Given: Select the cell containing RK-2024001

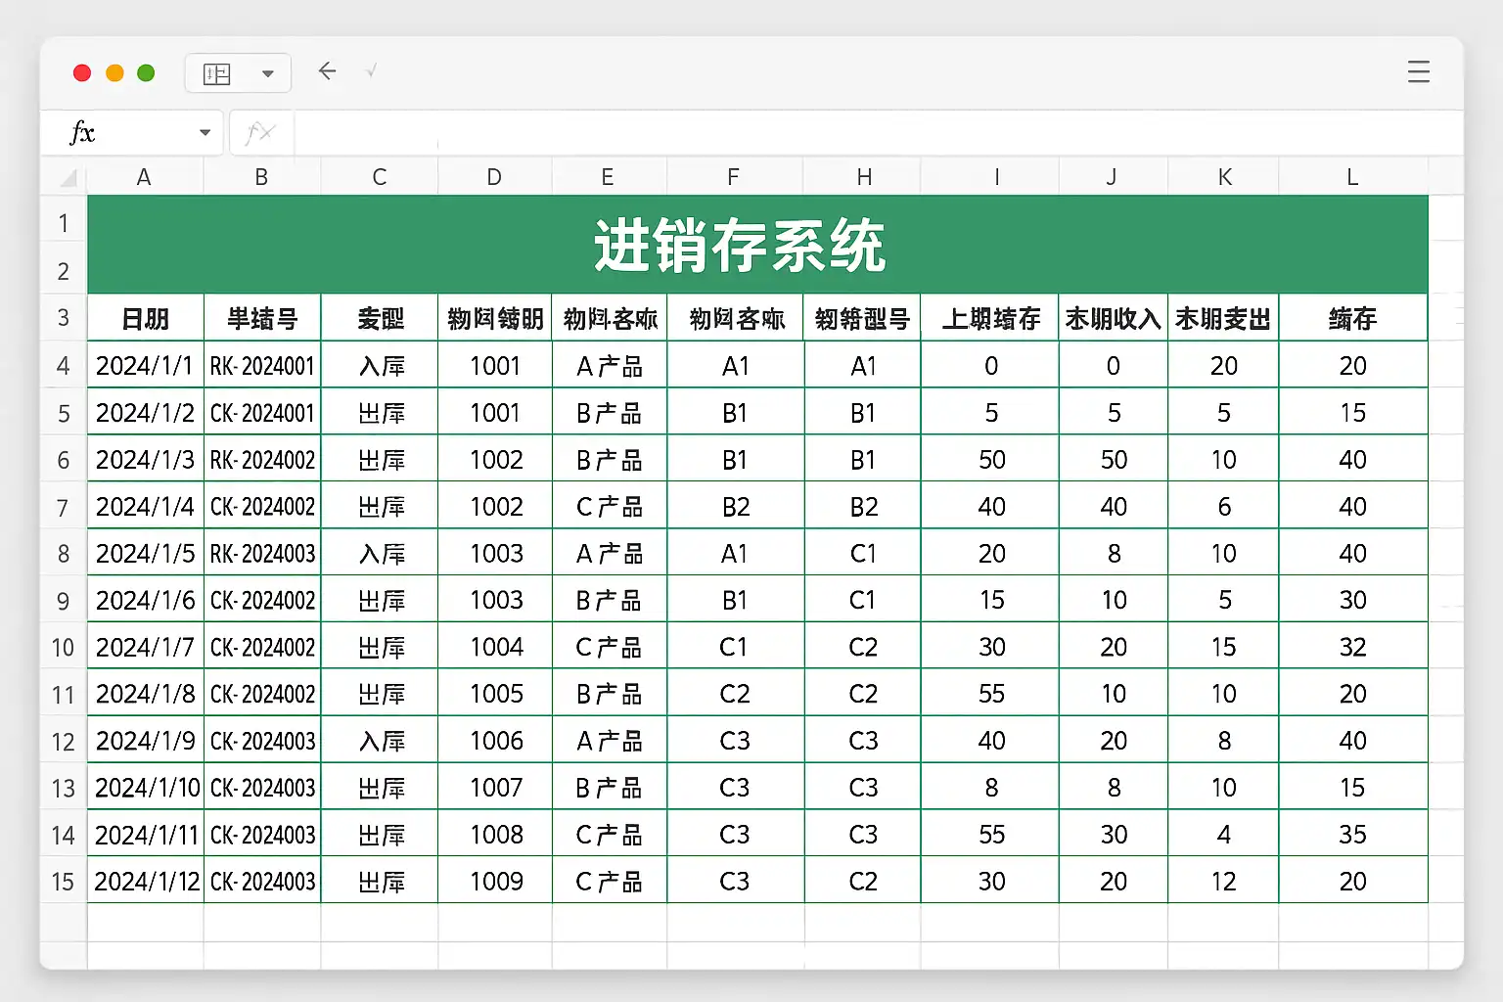Looking at the screenshot, I should [x=262, y=366].
